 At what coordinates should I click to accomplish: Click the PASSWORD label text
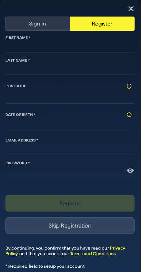pyautogui.click(x=18, y=163)
